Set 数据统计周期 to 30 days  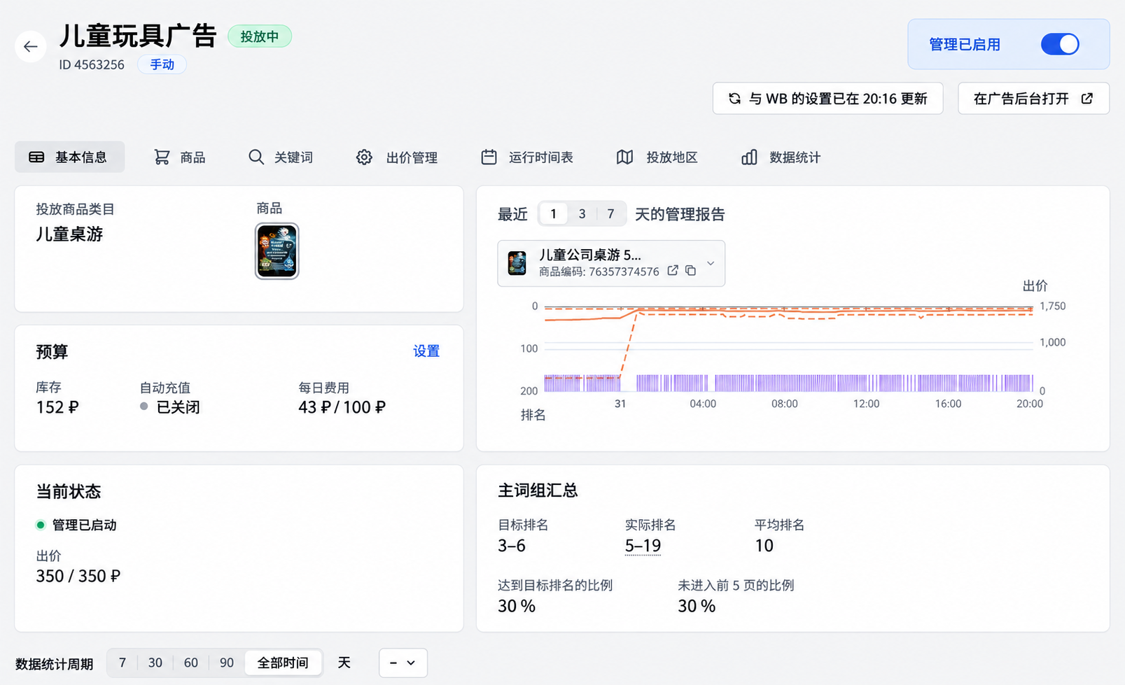[155, 663]
